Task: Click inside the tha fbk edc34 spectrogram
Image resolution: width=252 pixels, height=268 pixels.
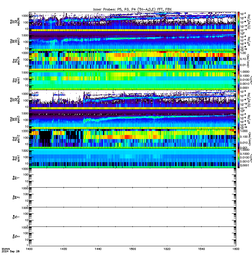Action: [x=132, y=61]
